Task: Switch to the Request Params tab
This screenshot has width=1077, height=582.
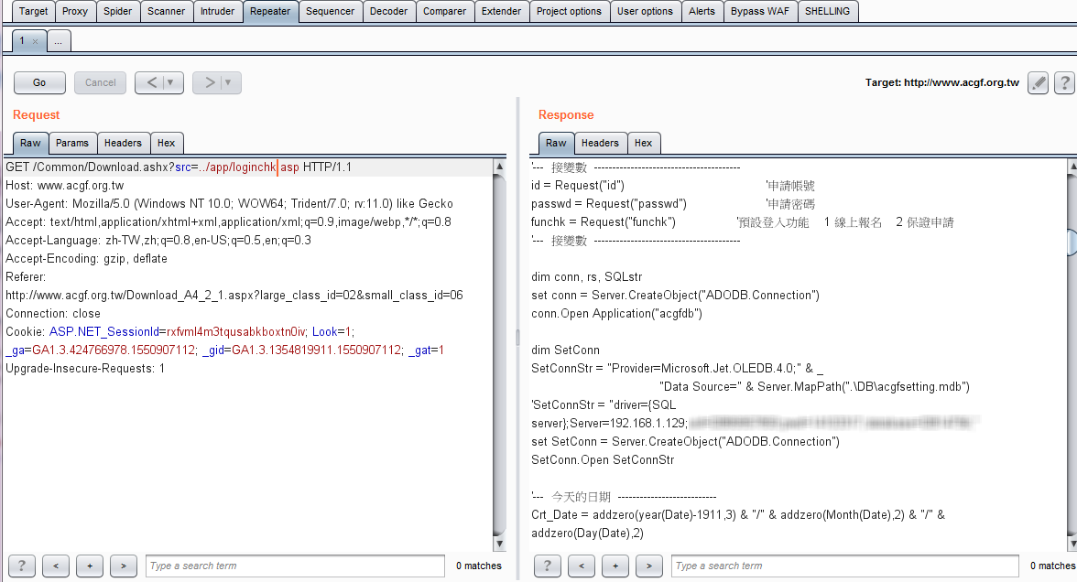Action: coord(72,143)
